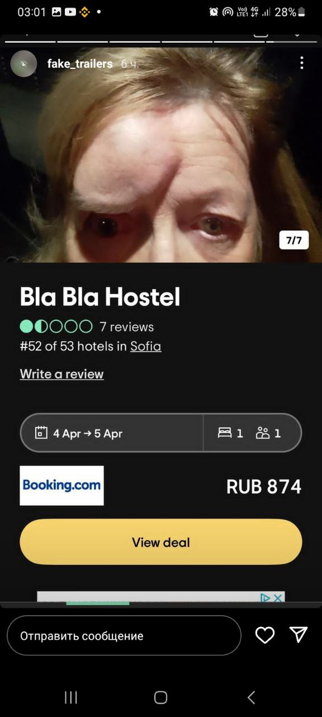Tap the Android home button
Screen dimensions: 322x717
[x=161, y=697]
